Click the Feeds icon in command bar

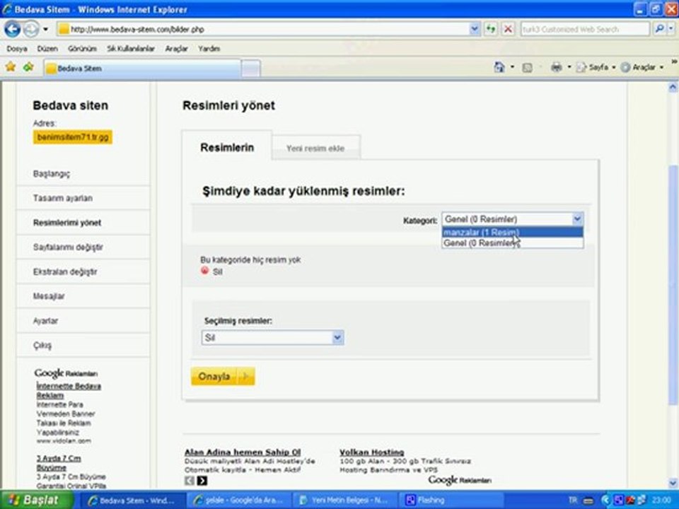pos(527,68)
